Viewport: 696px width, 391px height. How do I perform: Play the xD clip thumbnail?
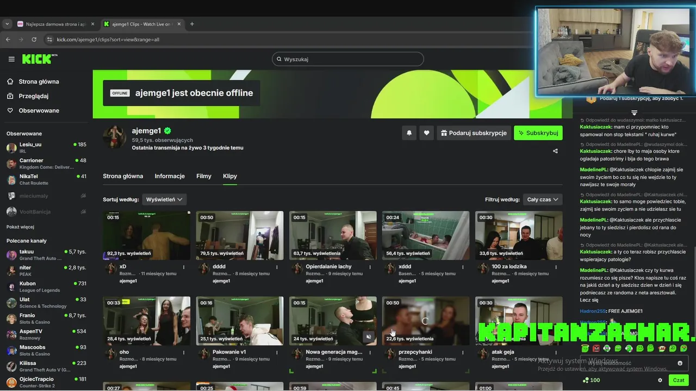pos(147,236)
